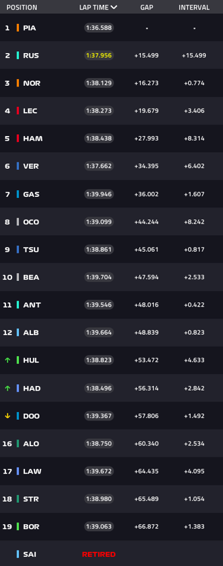Click the orange team color bar next to PIA
The height and width of the screenshot is (566, 223).
point(18,28)
